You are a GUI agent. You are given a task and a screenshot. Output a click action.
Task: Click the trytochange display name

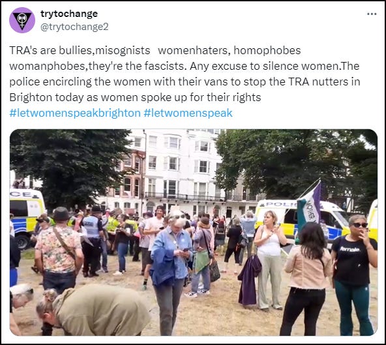[69, 14]
